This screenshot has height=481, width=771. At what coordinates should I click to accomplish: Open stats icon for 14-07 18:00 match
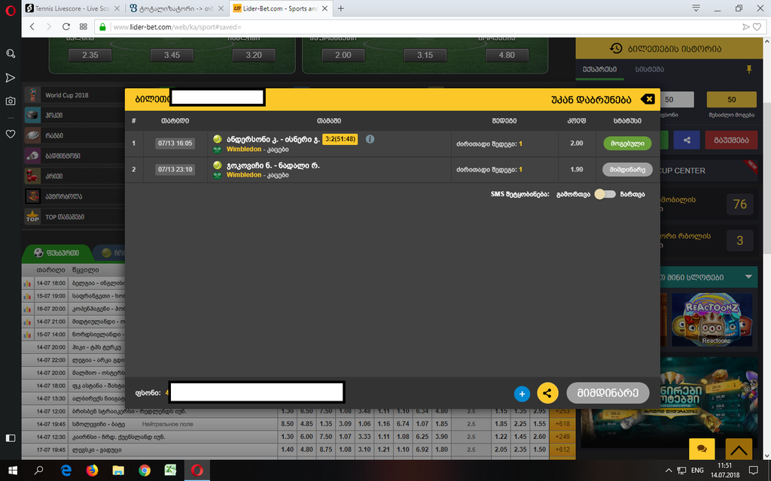pos(28,283)
